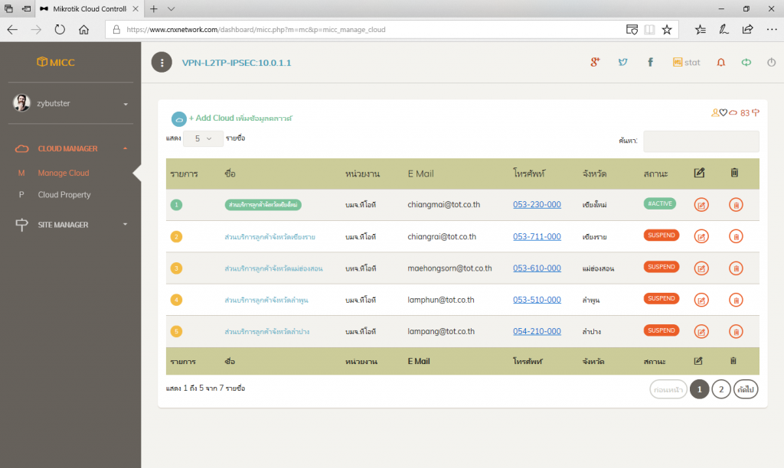
Task: Add page to favorites star
Action: pos(667,30)
